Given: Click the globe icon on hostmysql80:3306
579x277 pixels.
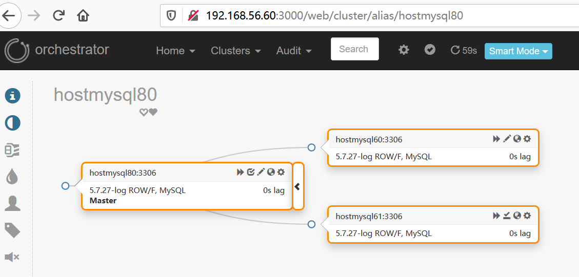Looking at the screenshot, I should (x=271, y=172).
